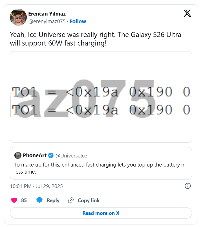Click the reply speech bubble icon
Screen dimensions: 203x227
39,200
